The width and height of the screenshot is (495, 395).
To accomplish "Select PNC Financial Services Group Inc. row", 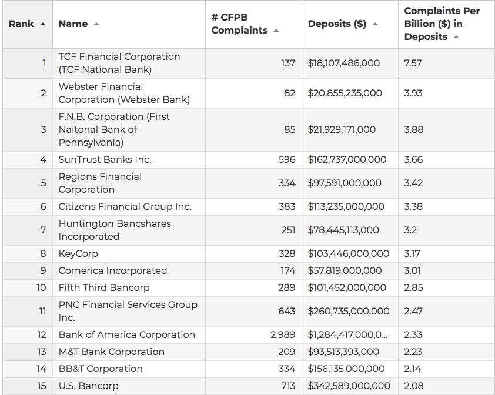I will pos(128,311).
